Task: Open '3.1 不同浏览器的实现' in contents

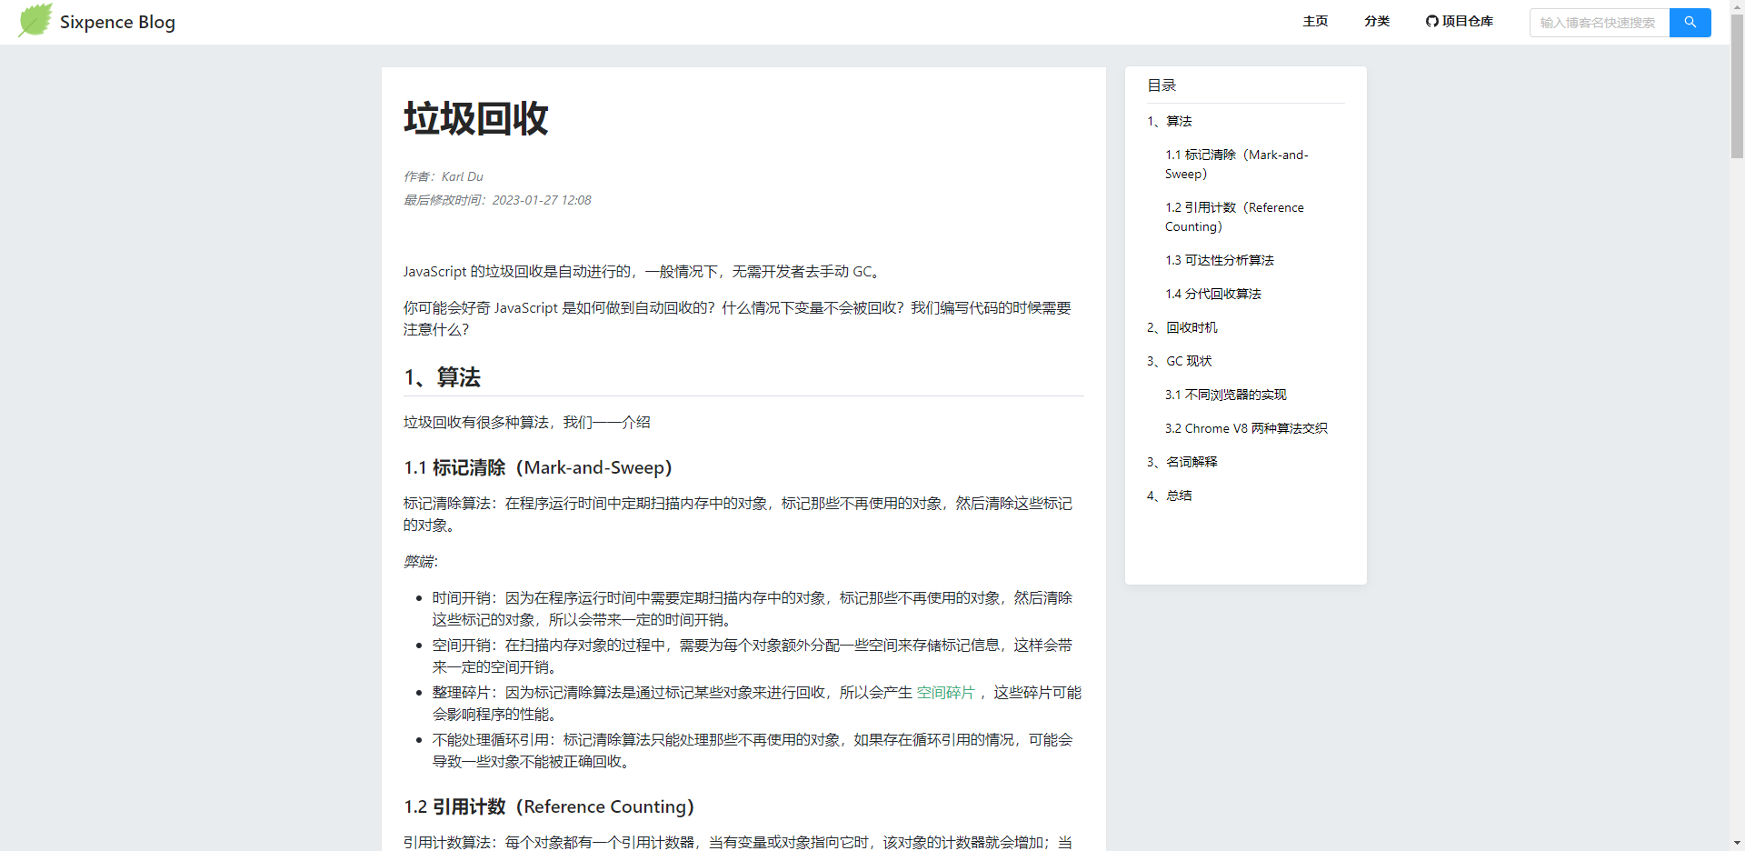Action: (x=1226, y=395)
